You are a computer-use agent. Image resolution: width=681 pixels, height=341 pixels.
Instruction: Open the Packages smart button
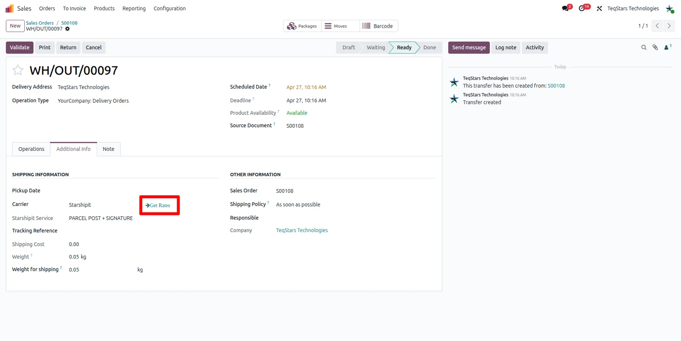point(302,26)
